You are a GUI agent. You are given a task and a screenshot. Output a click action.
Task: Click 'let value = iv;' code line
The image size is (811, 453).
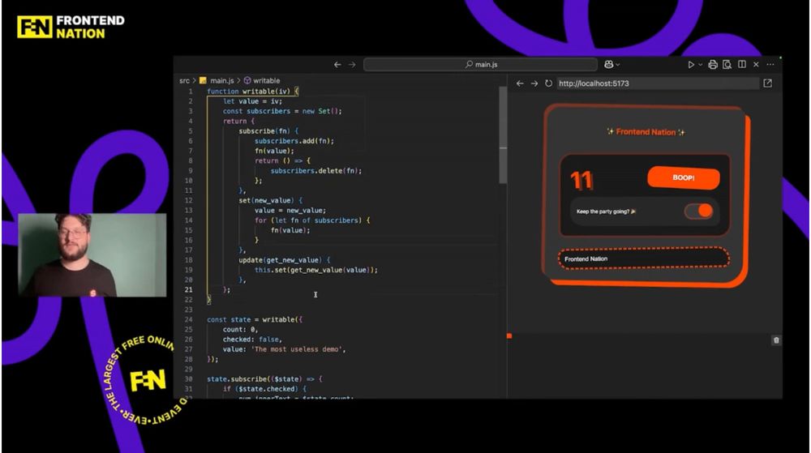[x=252, y=101]
